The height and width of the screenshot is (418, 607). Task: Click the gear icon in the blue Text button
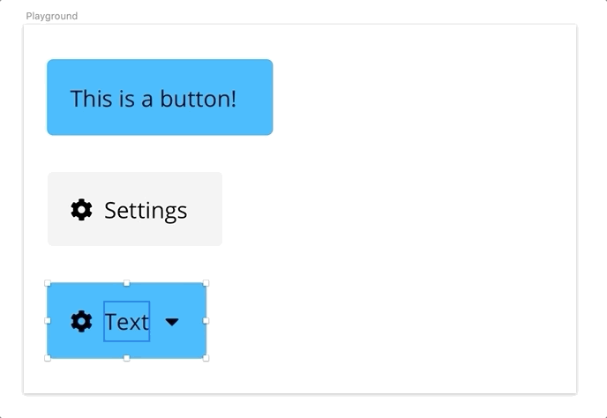coord(82,321)
